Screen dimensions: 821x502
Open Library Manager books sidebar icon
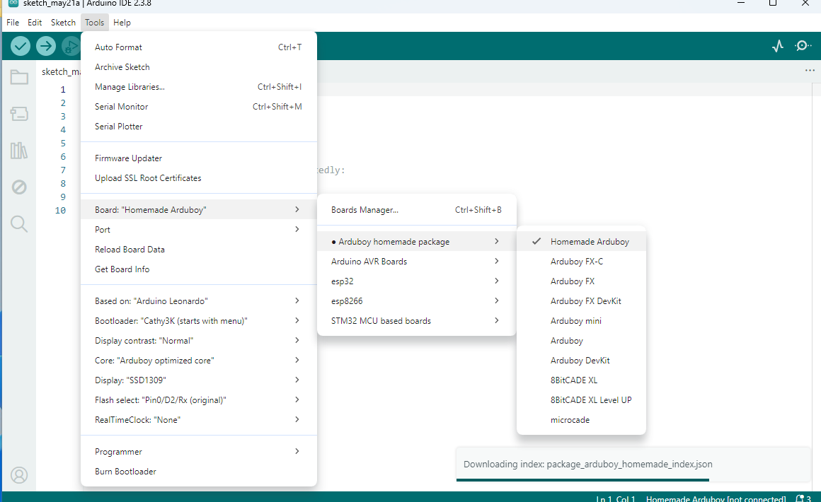pos(19,151)
